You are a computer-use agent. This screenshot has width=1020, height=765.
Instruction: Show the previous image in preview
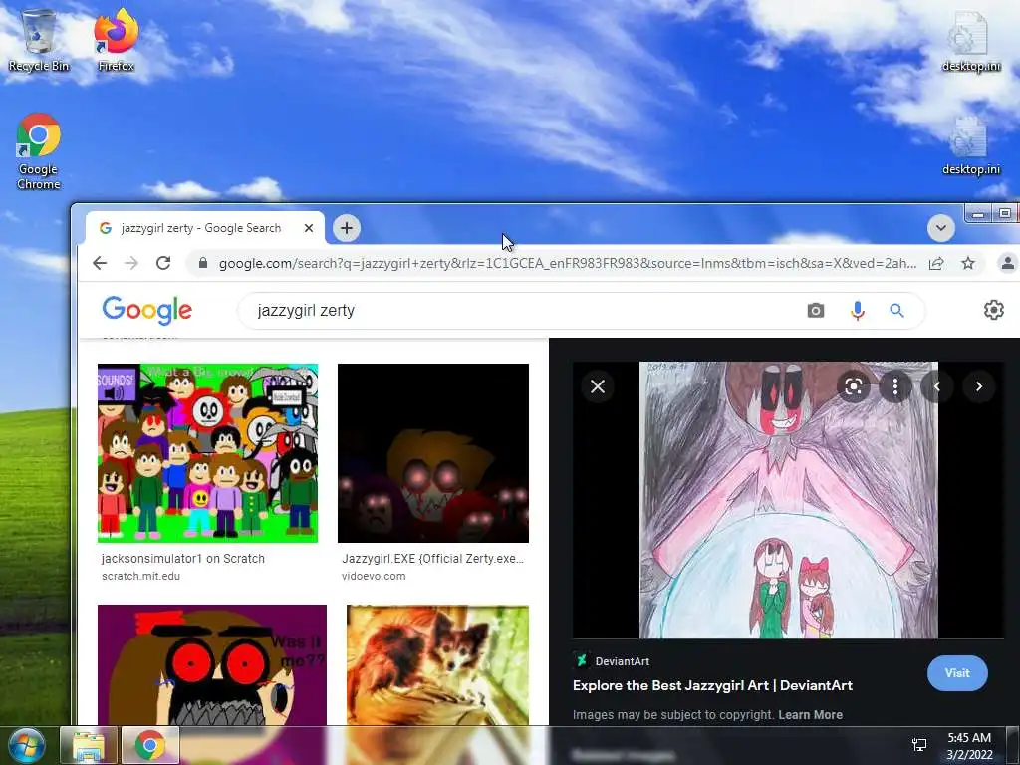936,386
